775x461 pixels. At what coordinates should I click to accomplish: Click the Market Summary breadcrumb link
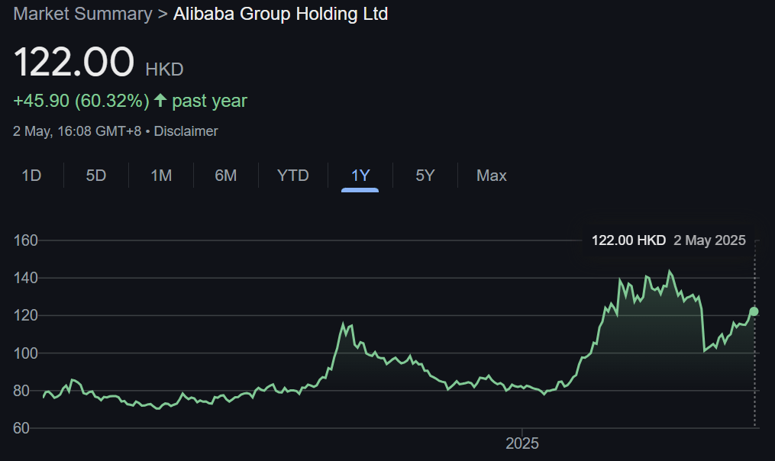pos(82,14)
